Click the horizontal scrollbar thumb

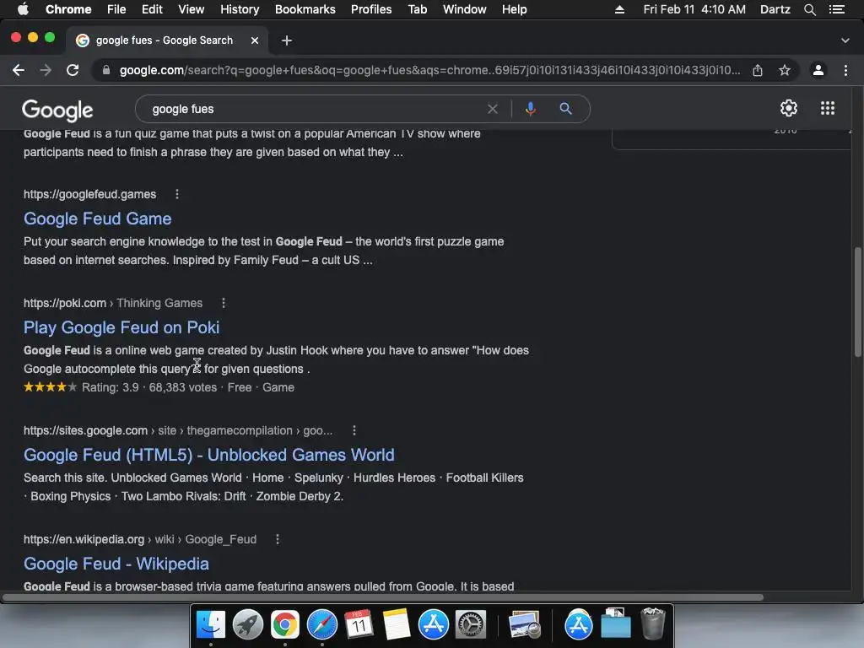point(383,597)
